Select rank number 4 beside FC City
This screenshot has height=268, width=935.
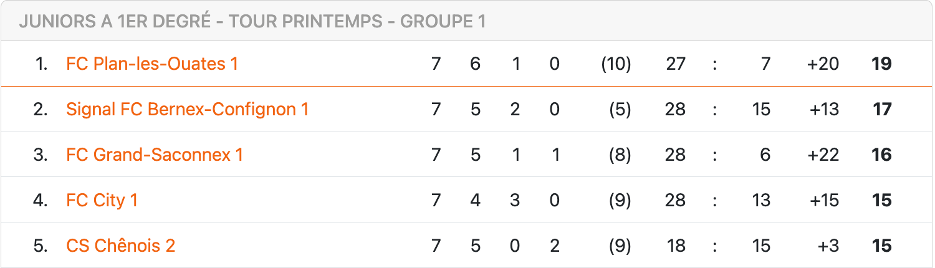(41, 200)
